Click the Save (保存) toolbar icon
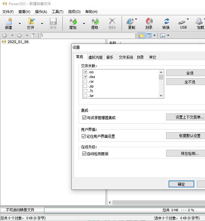The image size is (205, 221). point(53,23)
